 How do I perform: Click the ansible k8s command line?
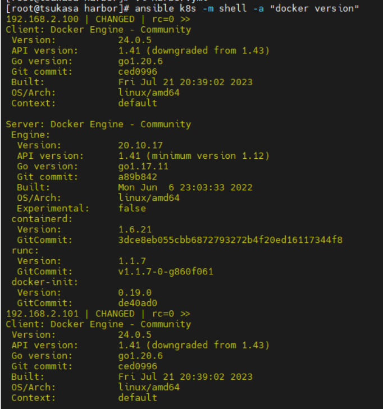pyautogui.click(x=182, y=8)
